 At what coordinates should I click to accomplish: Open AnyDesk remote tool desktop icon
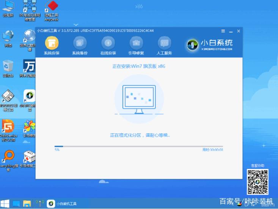tap(52, 11)
